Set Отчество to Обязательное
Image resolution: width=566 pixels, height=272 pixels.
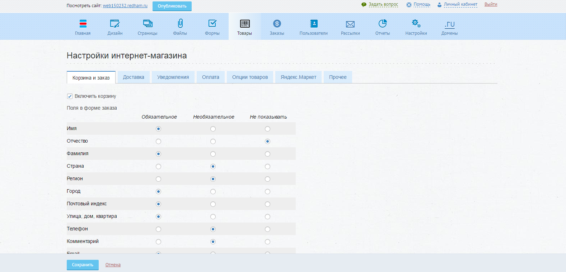tap(159, 141)
